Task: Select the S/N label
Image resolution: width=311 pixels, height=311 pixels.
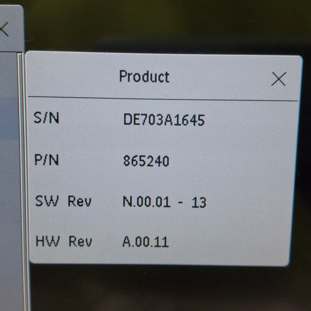Action: (x=47, y=119)
